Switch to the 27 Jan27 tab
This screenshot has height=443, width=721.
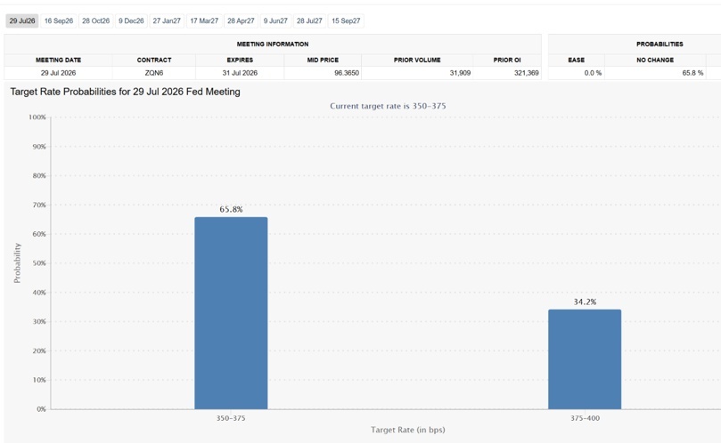(167, 20)
